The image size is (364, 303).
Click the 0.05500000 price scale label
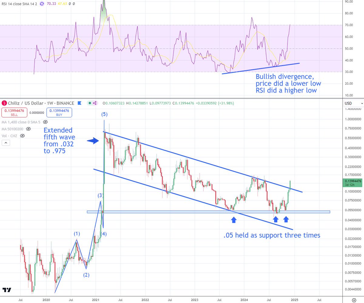click(x=353, y=210)
